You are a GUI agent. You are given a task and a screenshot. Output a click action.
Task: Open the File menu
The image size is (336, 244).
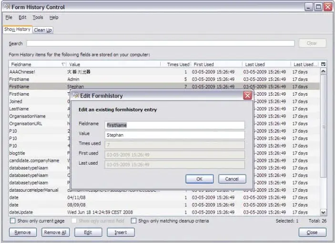point(9,17)
